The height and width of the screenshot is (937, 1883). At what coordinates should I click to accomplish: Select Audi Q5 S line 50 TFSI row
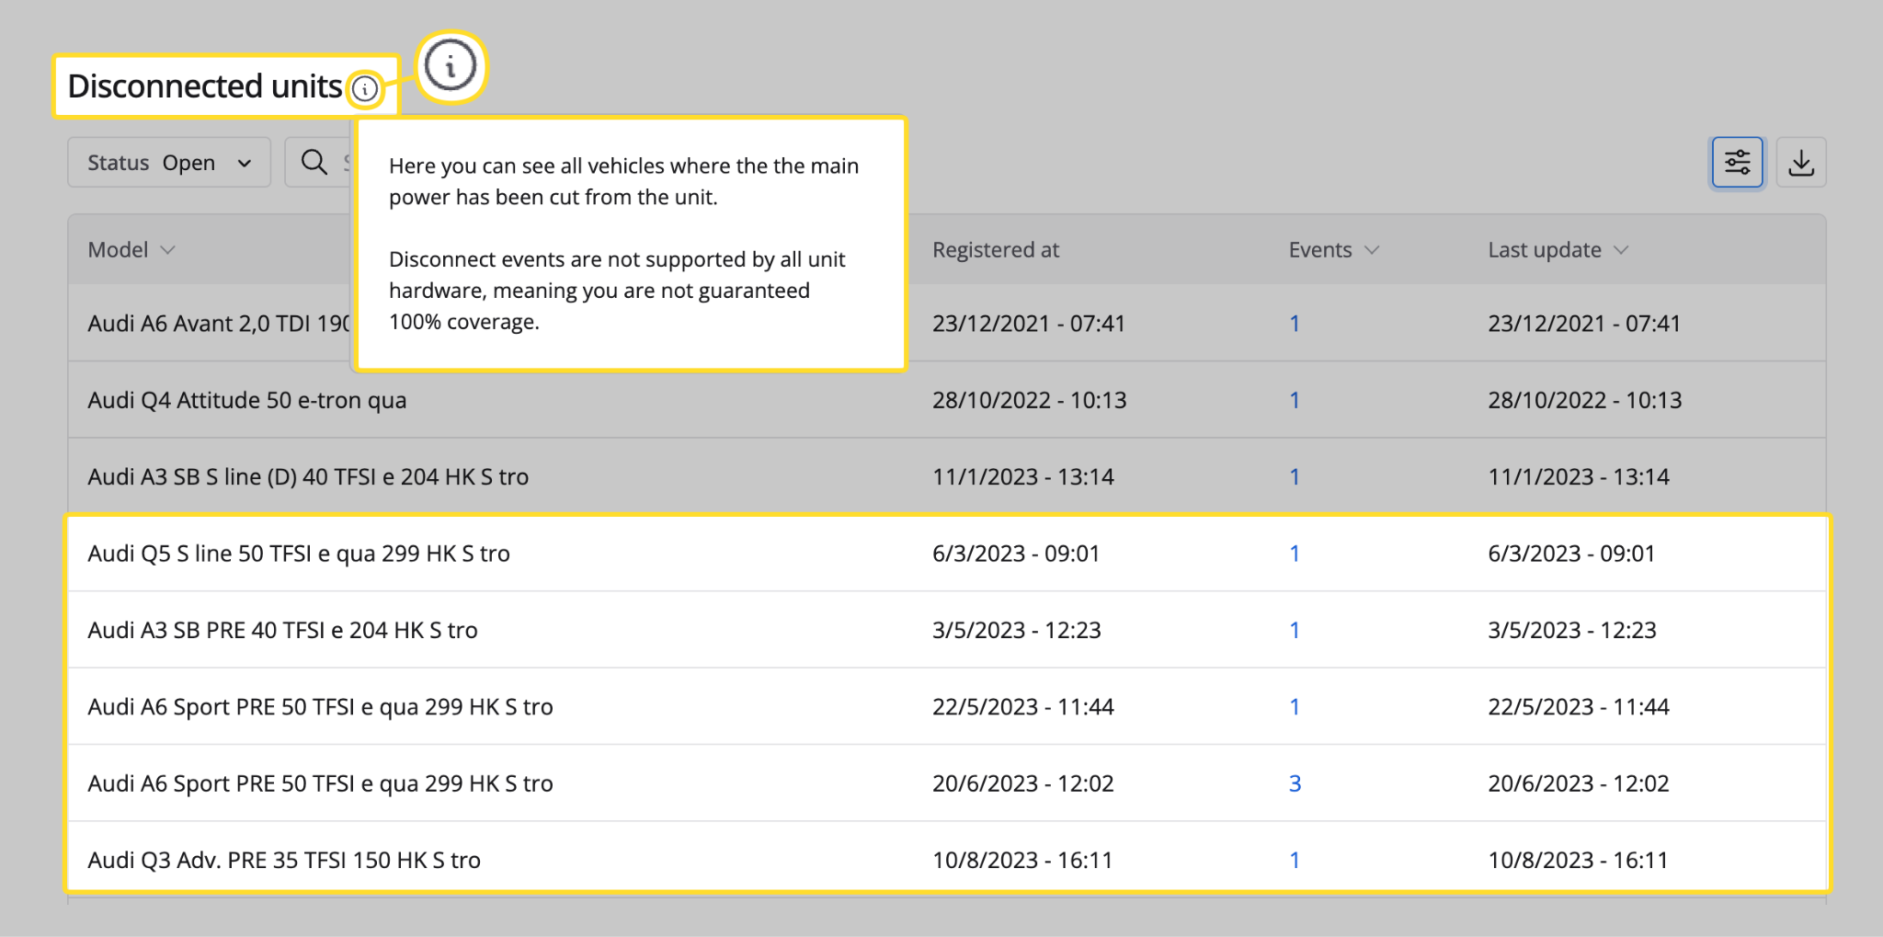947,554
